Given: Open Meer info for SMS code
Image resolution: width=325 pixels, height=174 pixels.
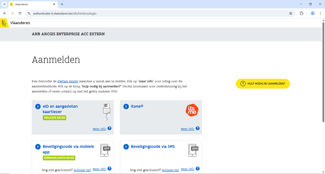Looking at the screenshot, I should coord(187,169).
